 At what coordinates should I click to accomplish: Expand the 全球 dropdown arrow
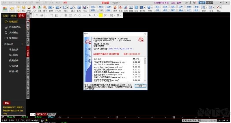[x=152, y=7]
